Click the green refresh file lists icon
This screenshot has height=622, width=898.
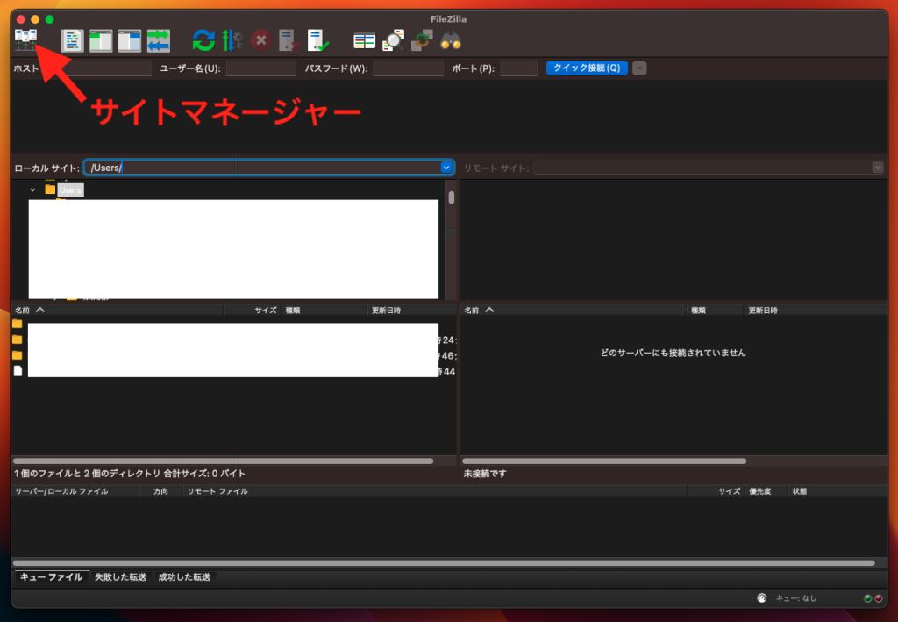point(203,39)
